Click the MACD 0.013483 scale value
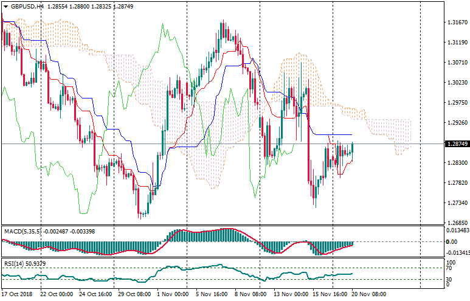Viewport: 470px width, 301px height. 457,230
